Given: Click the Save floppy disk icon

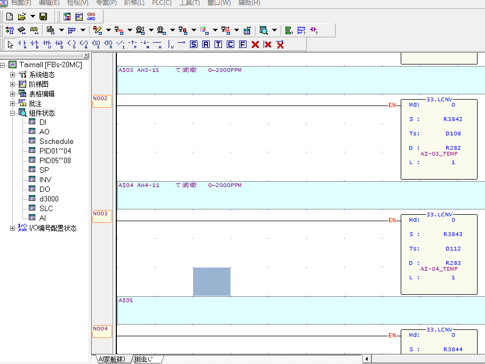Looking at the screenshot, I should (43, 17).
